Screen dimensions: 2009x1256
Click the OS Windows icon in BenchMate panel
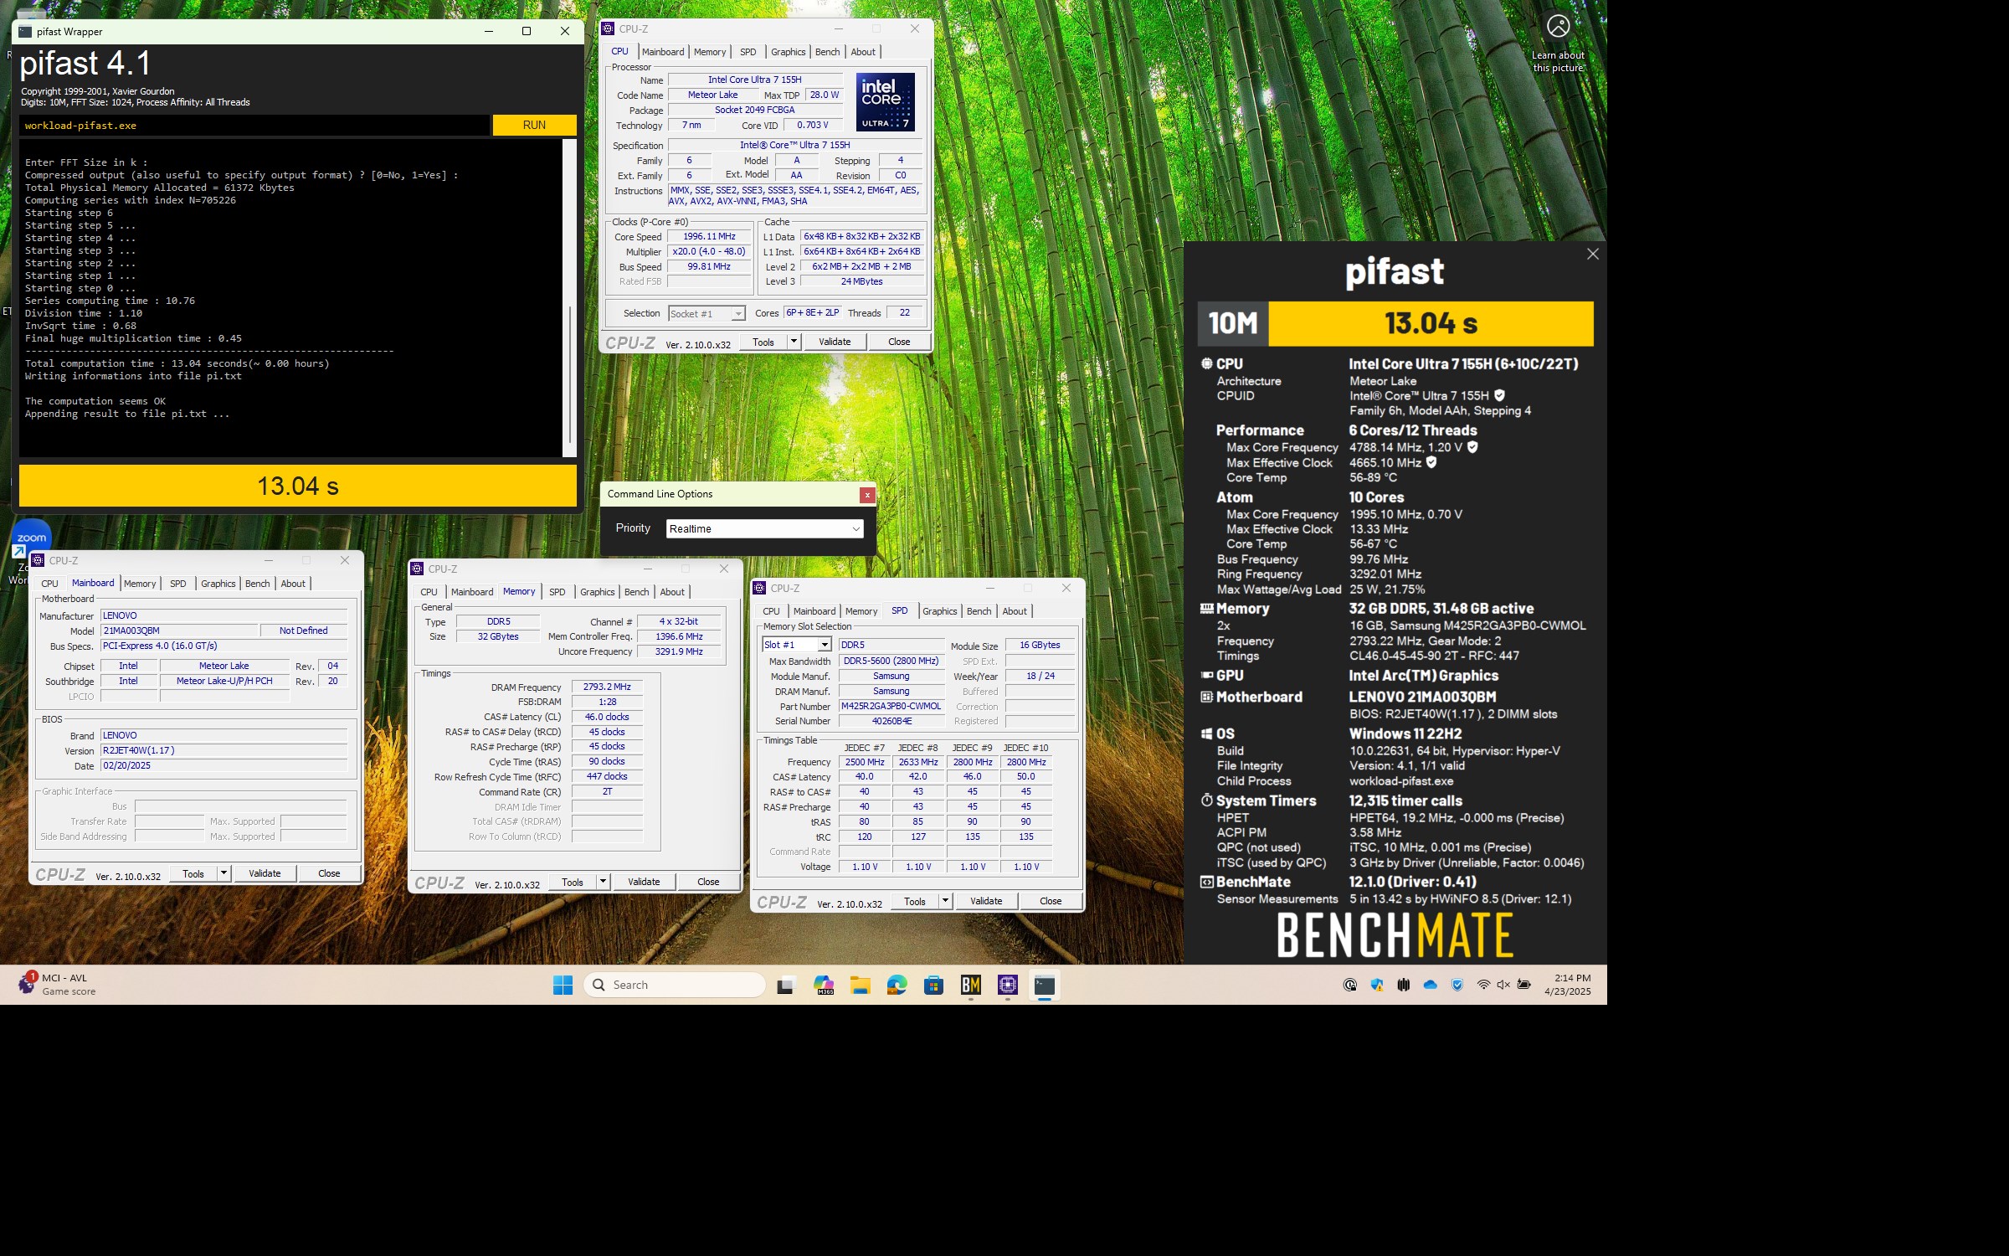click(1206, 734)
